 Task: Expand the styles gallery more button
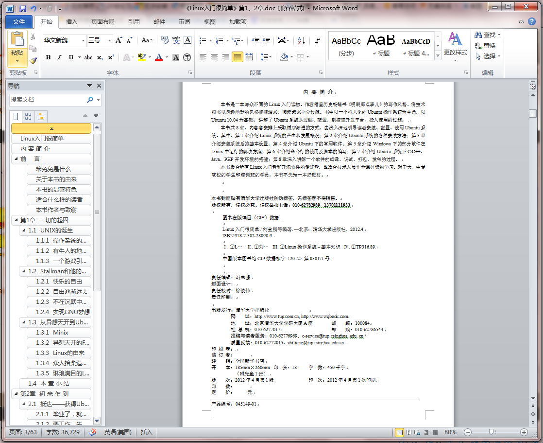[438, 55]
